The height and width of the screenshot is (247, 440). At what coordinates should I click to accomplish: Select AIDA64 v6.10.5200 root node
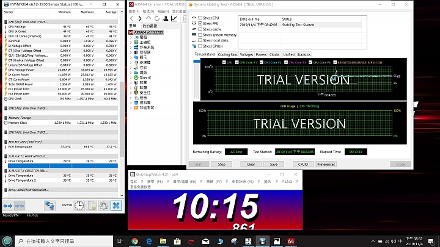tap(146, 32)
